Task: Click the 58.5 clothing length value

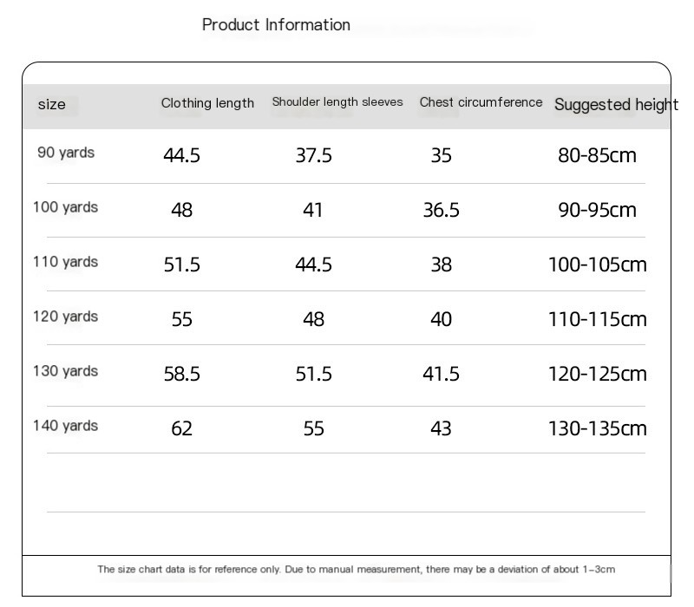Action: click(182, 374)
